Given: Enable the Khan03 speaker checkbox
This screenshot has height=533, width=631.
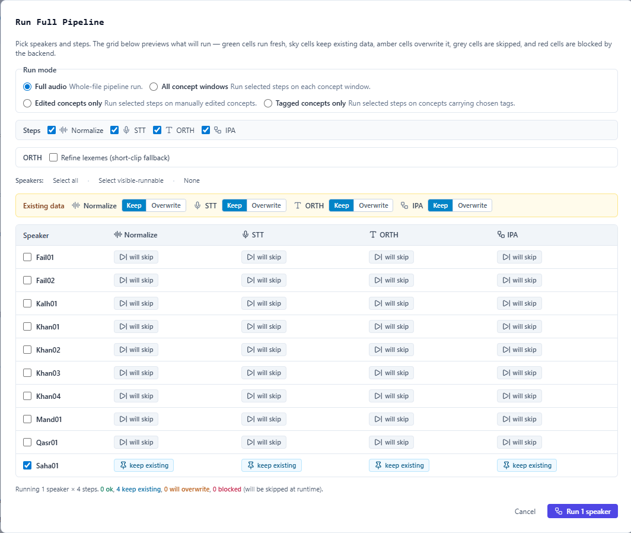Looking at the screenshot, I should click(x=27, y=373).
